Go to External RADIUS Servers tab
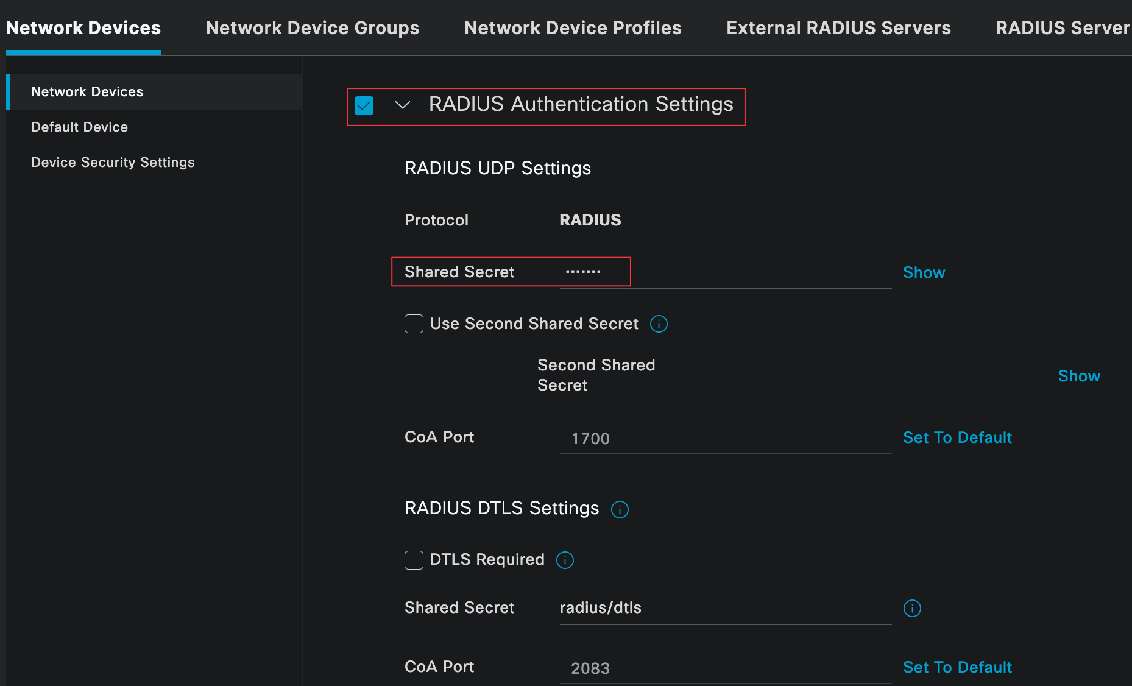The height and width of the screenshot is (686, 1132). [838, 28]
